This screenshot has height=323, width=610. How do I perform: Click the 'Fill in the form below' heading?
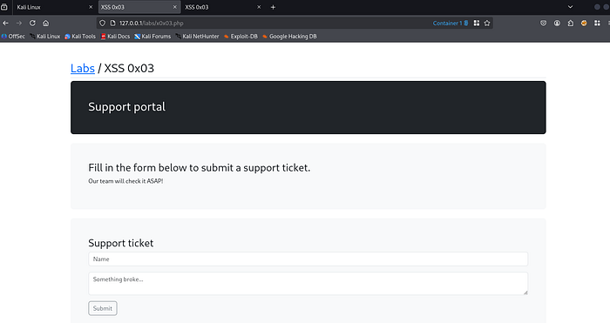(x=200, y=168)
